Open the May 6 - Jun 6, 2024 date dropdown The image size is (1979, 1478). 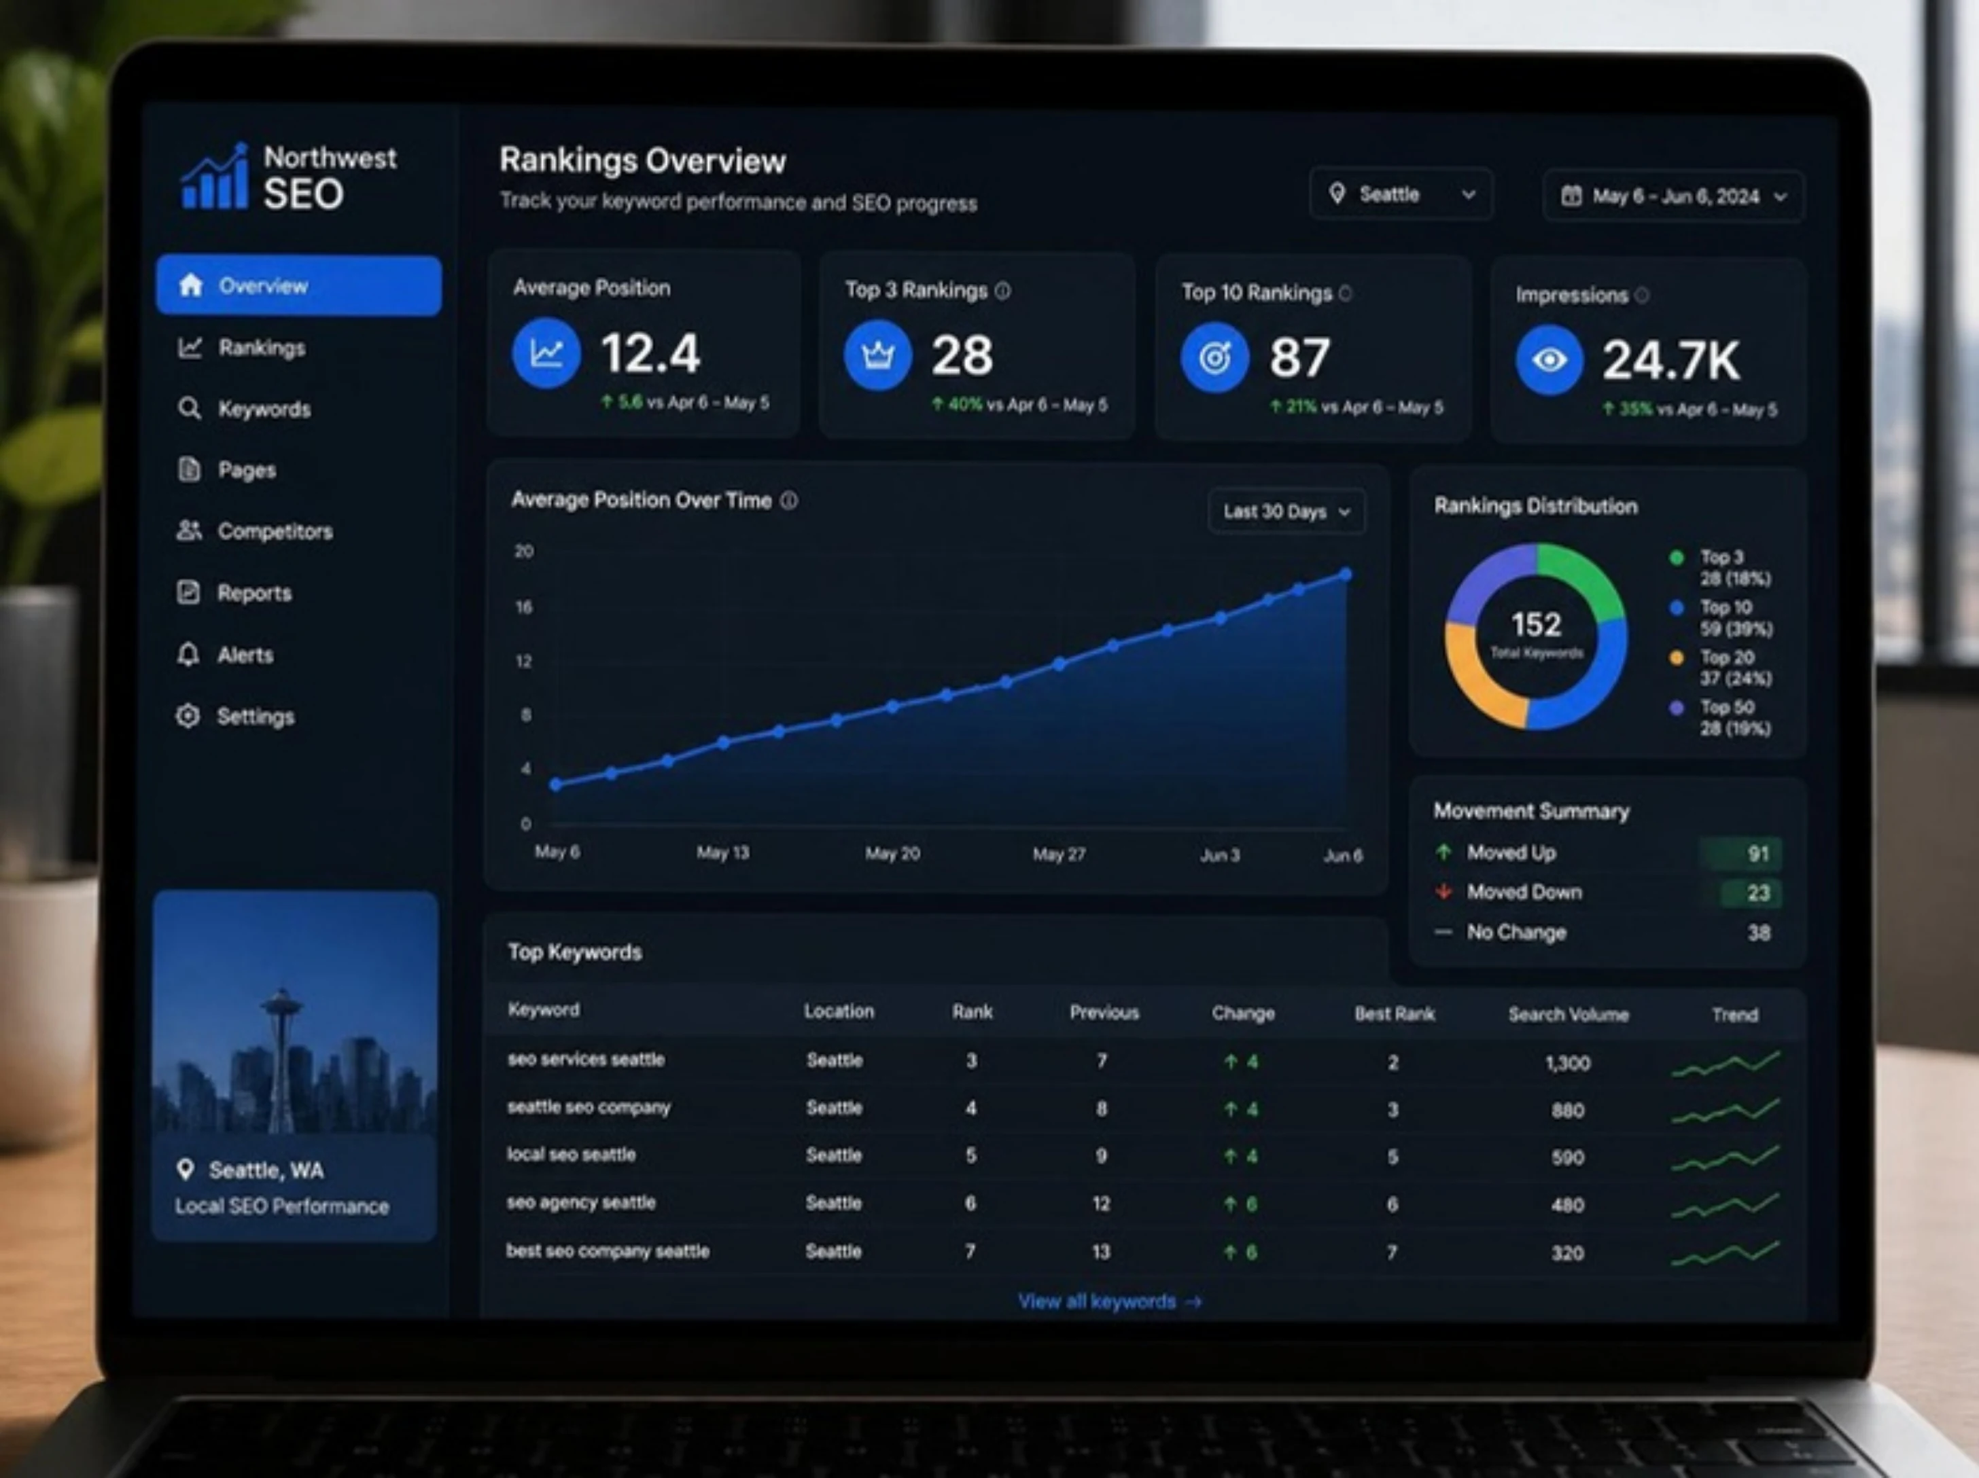(x=1673, y=196)
